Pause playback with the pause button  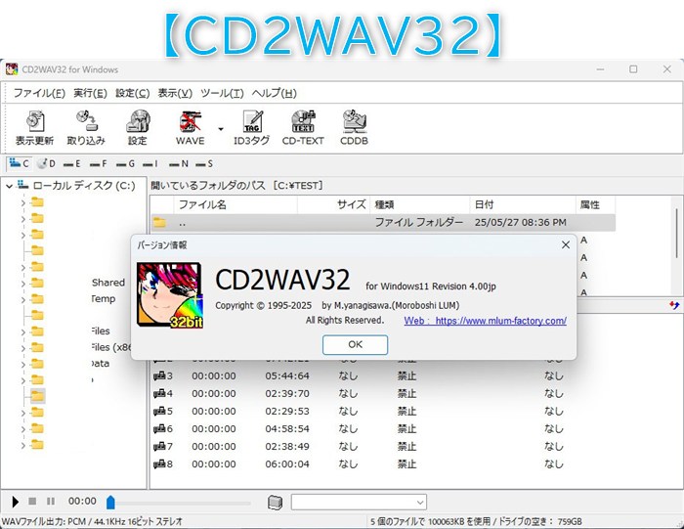[x=51, y=501]
